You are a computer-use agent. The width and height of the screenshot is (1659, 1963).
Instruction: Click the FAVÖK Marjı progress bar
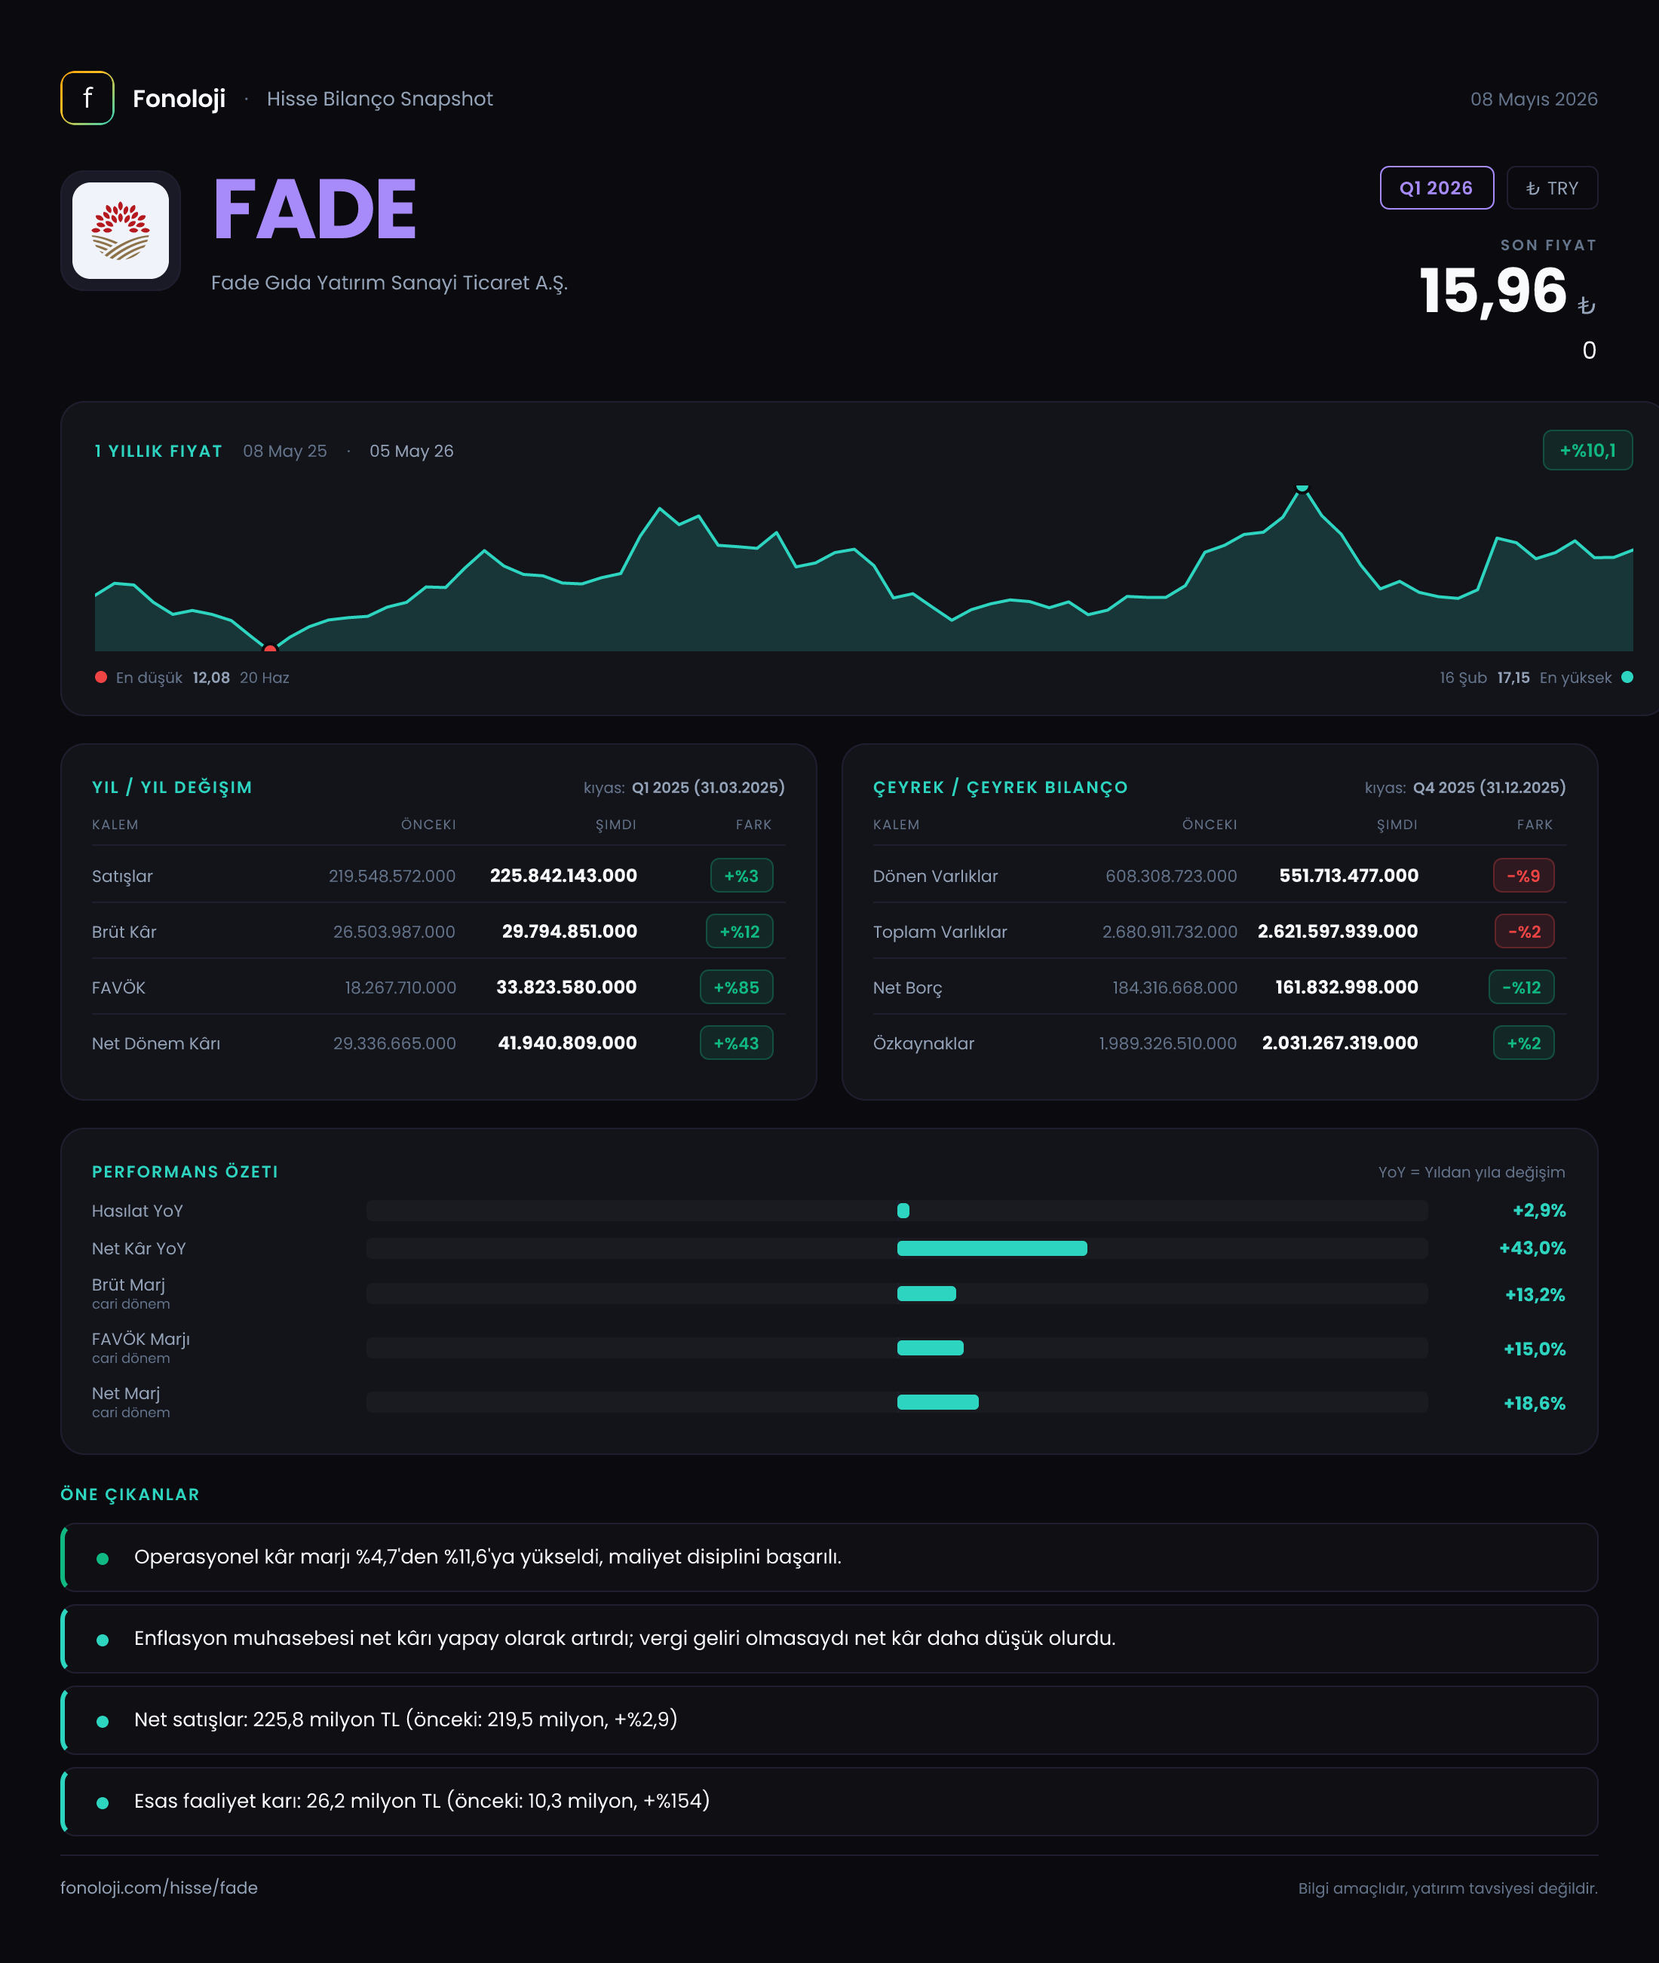point(897,1348)
